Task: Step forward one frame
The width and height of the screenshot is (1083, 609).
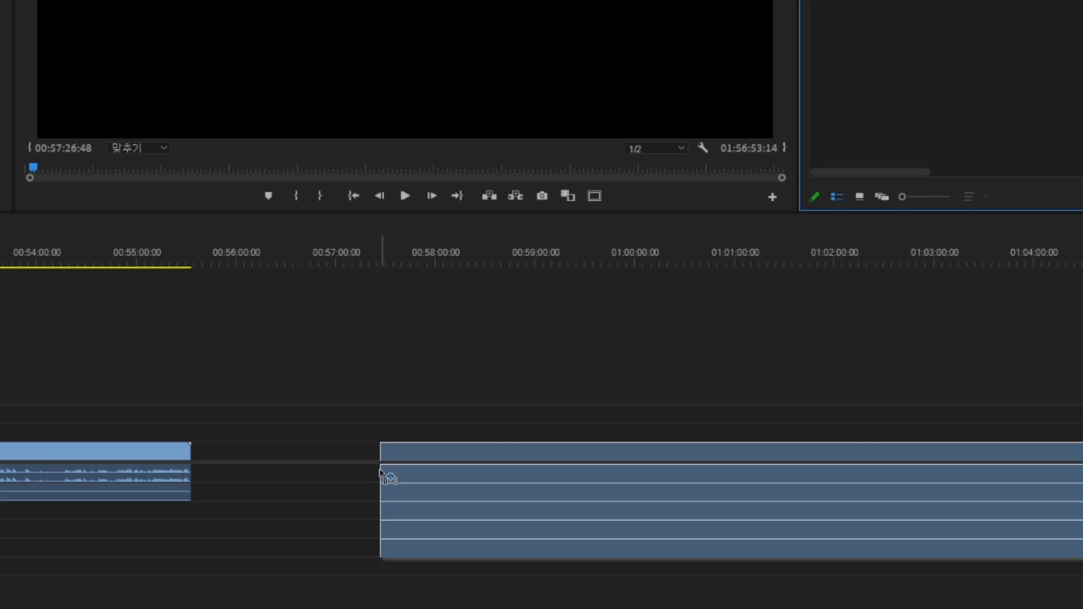Action: click(x=432, y=196)
